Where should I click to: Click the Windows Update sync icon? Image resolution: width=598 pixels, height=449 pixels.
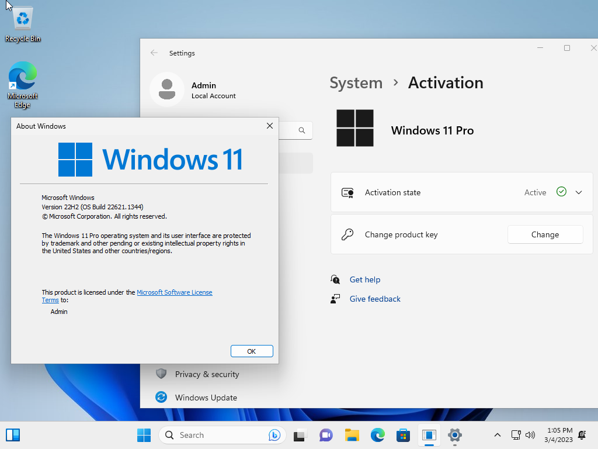pos(161,397)
